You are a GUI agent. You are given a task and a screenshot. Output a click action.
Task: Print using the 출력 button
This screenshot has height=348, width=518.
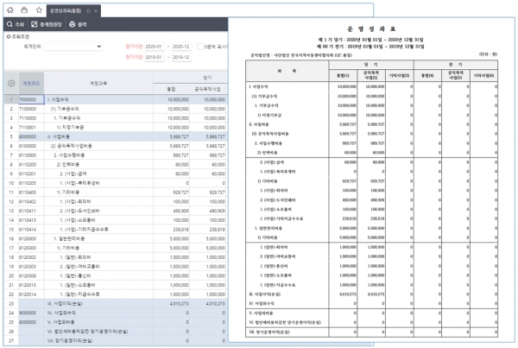click(78, 24)
